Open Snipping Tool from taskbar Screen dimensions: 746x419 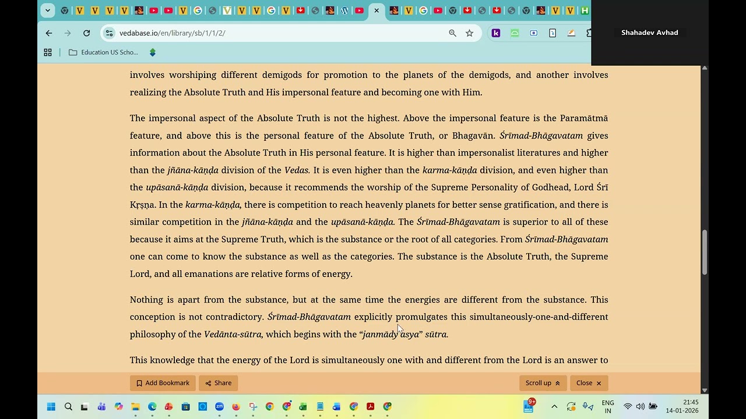pyautogui.click(x=253, y=407)
